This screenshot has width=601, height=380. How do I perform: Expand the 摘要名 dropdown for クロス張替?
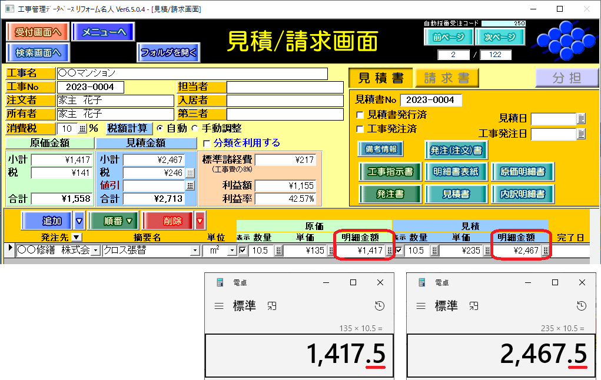pyautogui.click(x=195, y=251)
